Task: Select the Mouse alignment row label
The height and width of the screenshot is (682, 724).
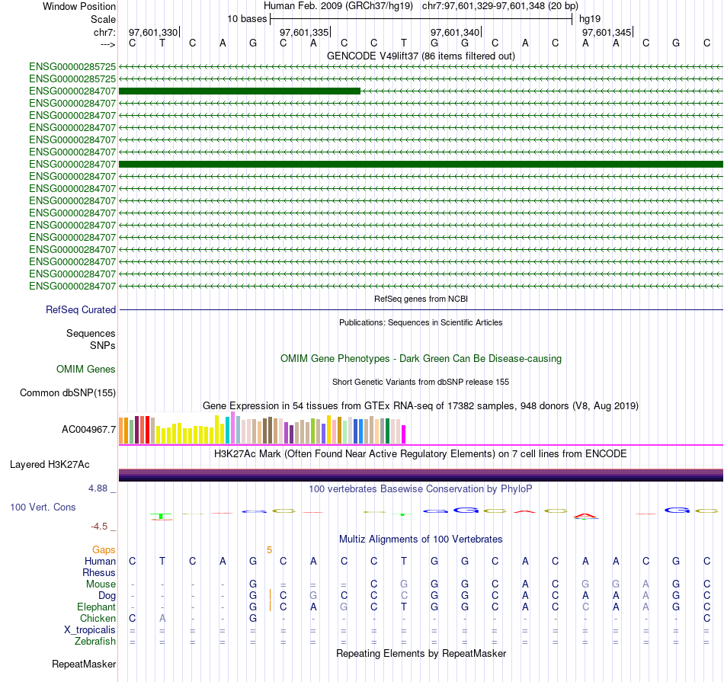Action: 101,584
